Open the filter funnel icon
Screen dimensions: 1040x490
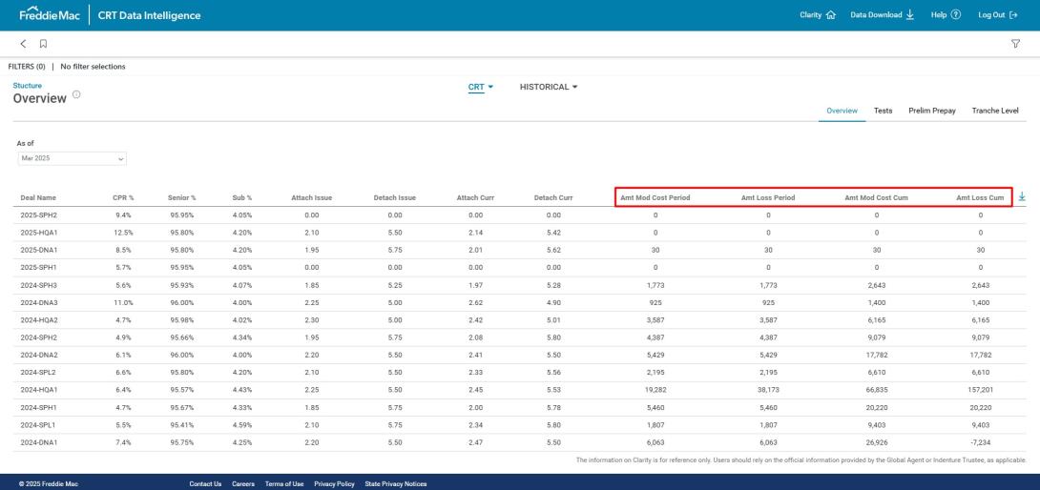(1015, 44)
